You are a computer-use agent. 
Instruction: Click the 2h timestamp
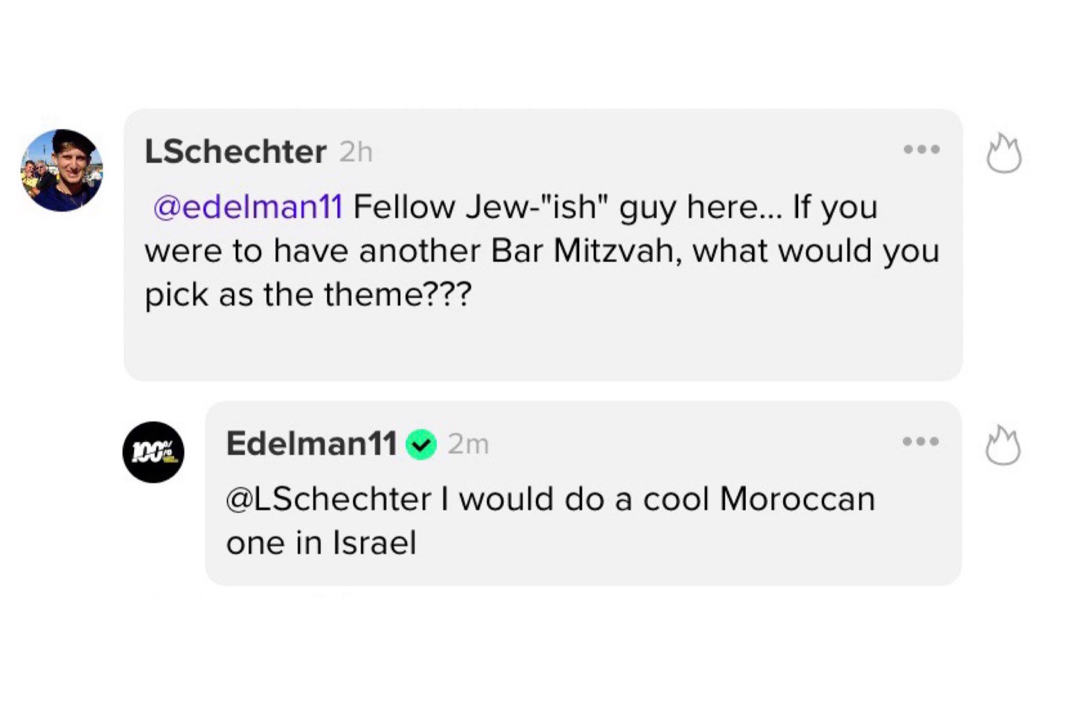point(356,153)
